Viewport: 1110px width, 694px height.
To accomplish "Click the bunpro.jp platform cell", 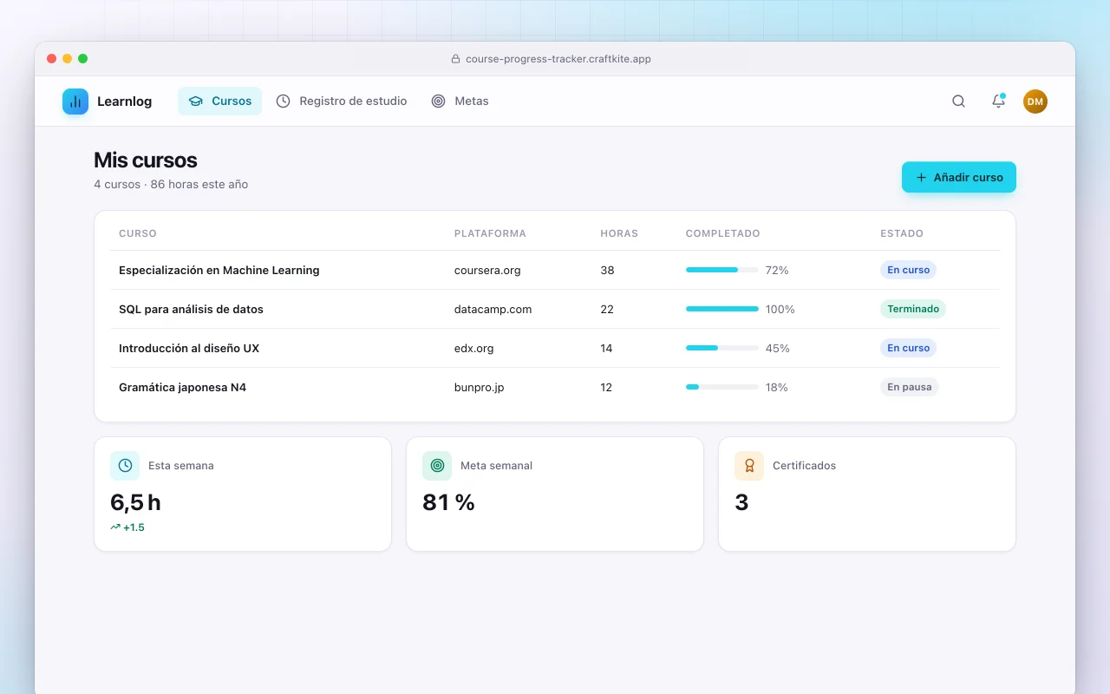I will click(480, 387).
